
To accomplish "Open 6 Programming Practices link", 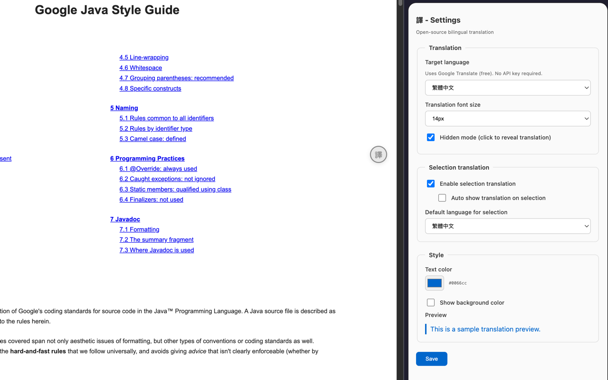I will (x=147, y=159).
